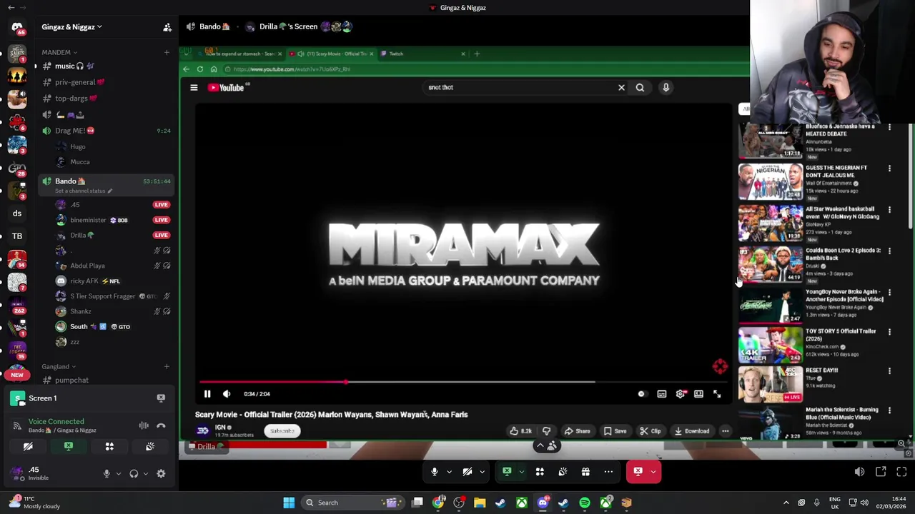
Task: Open more options in stream control bar
Action: [608, 471]
